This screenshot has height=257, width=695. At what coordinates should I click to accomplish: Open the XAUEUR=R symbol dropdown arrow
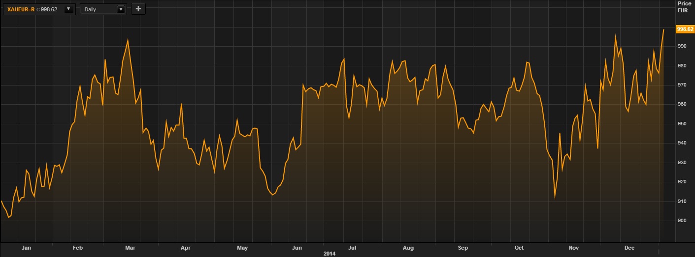69,9
